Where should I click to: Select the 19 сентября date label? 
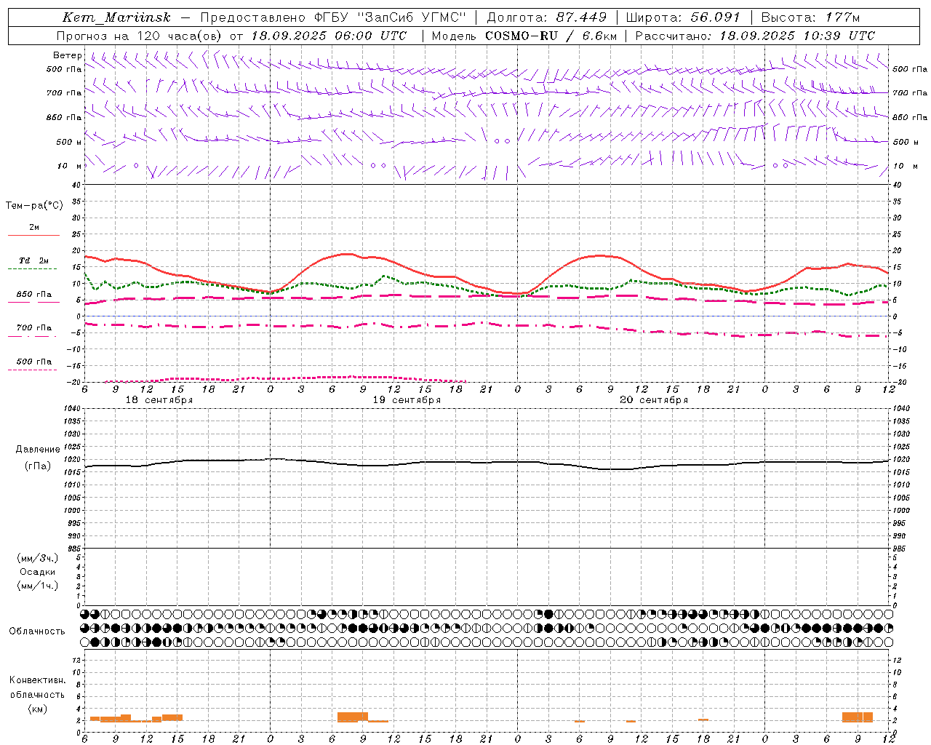coord(407,400)
